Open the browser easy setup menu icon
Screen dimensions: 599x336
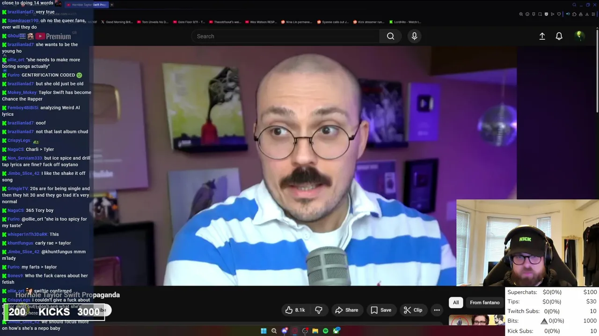point(593,14)
